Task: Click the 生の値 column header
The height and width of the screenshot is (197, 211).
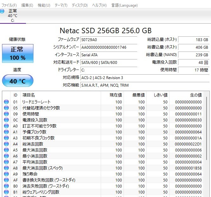Action: tap(195, 95)
